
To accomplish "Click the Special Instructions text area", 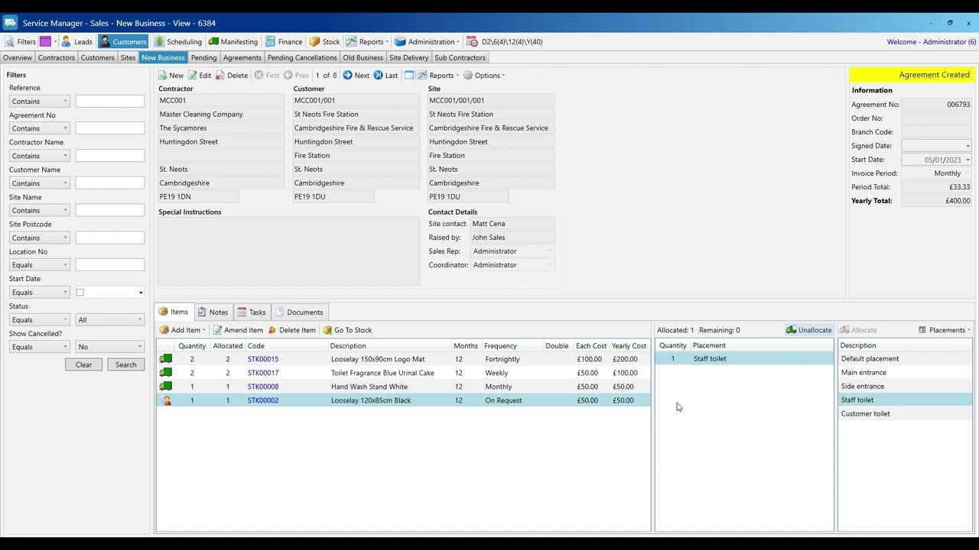I will tap(289, 251).
